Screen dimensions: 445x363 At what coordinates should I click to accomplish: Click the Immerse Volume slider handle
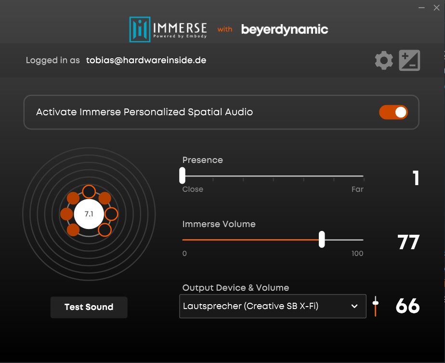(x=322, y=239)
